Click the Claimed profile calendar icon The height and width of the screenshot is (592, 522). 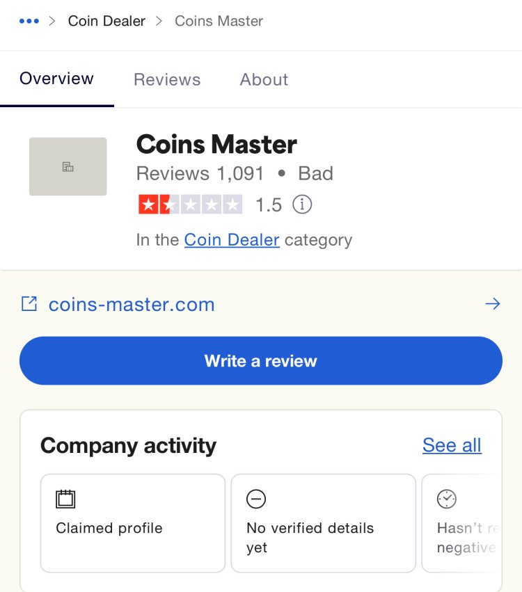point(65,499)
